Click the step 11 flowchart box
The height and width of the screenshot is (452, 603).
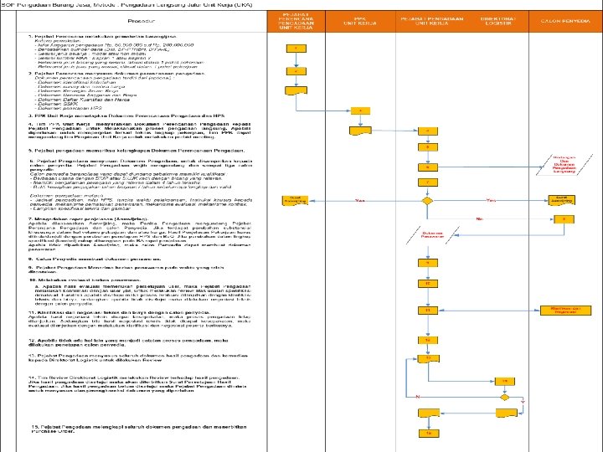point(428,311)
